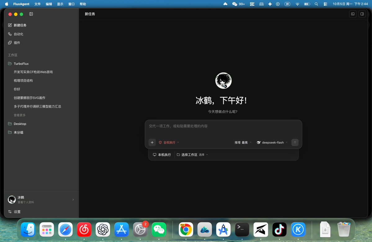The height and width of the screenshot is (242, 372).
Task: Open System Settings from the Dock
Action: 140,229
